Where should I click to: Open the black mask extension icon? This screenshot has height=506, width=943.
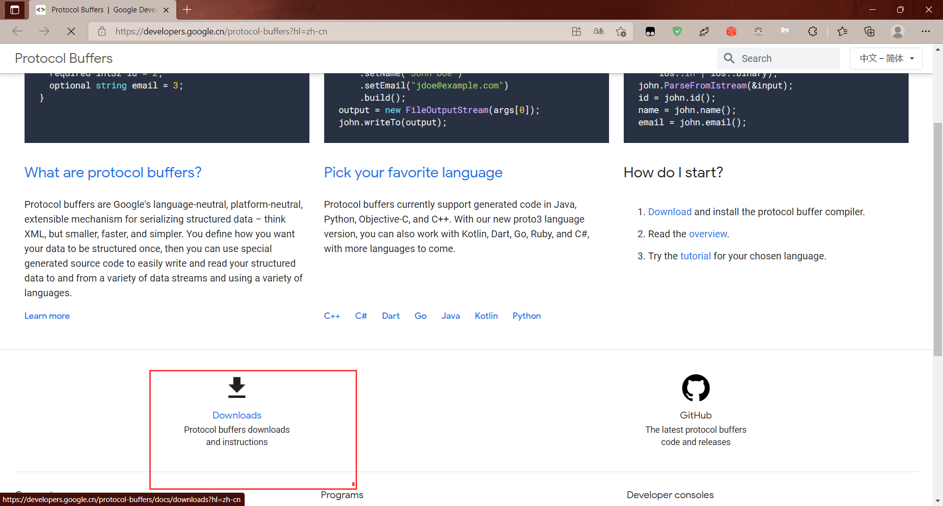pos(650,31)
